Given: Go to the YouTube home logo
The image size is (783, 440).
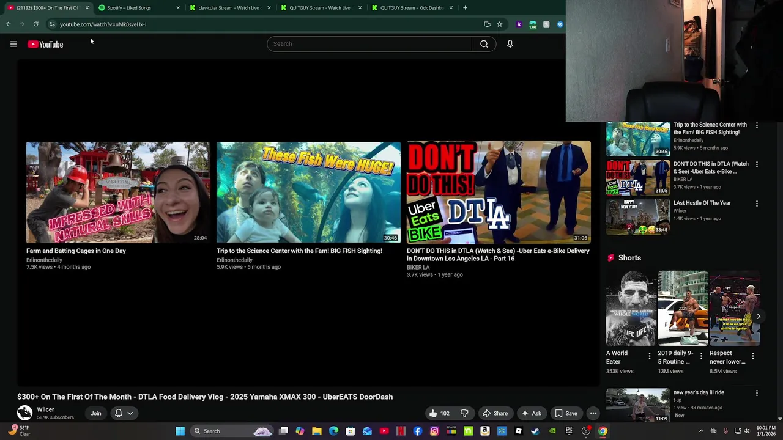Looking at the screenshot, I should point(45,44).
